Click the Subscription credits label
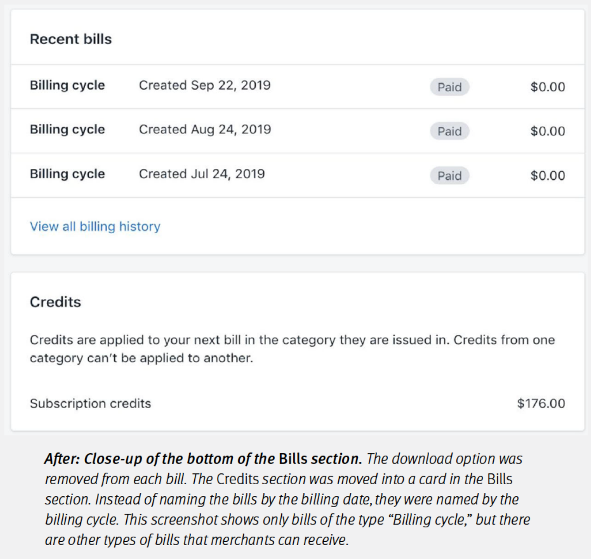This screenshot has width=591, height=559. pos(90,403)
